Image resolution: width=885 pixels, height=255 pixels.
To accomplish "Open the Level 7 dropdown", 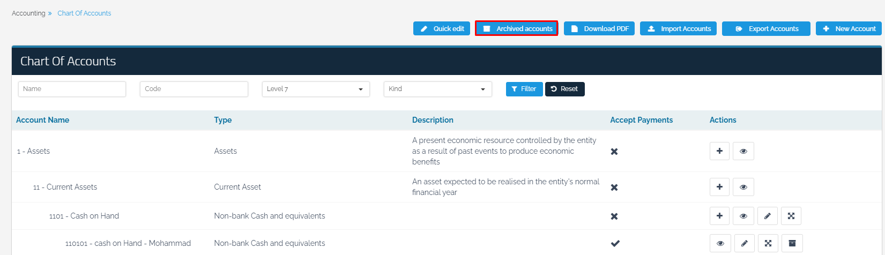I will (315, 89).
